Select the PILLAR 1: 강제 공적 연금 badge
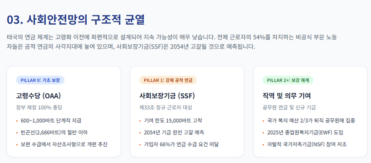371x163 pixels. pos(168,80)
